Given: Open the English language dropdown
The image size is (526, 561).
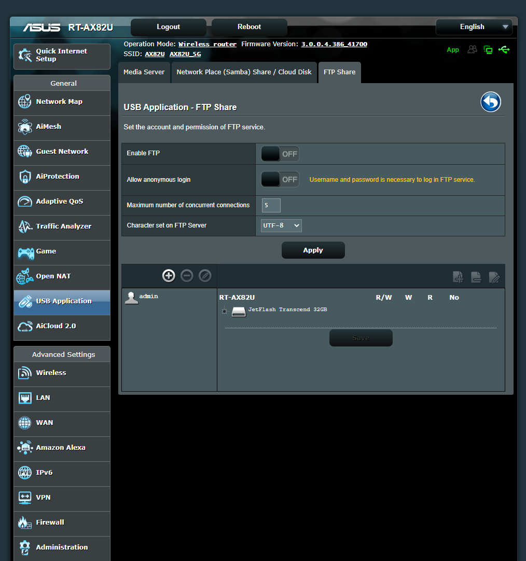Looking at the screenshot, I should click(474, 27).
